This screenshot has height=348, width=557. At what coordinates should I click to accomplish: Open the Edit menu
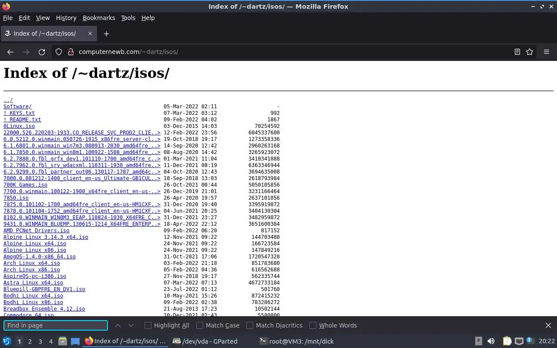(x=24, y=18)
